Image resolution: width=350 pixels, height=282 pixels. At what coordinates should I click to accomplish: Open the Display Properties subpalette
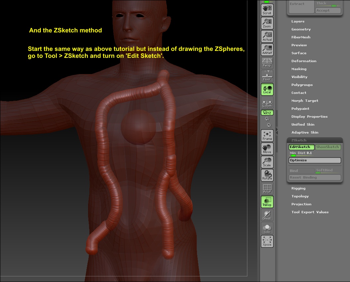(309, 117)
